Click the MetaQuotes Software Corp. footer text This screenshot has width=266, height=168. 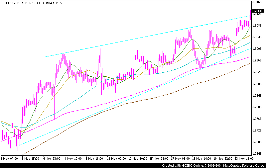click(244, 166)
